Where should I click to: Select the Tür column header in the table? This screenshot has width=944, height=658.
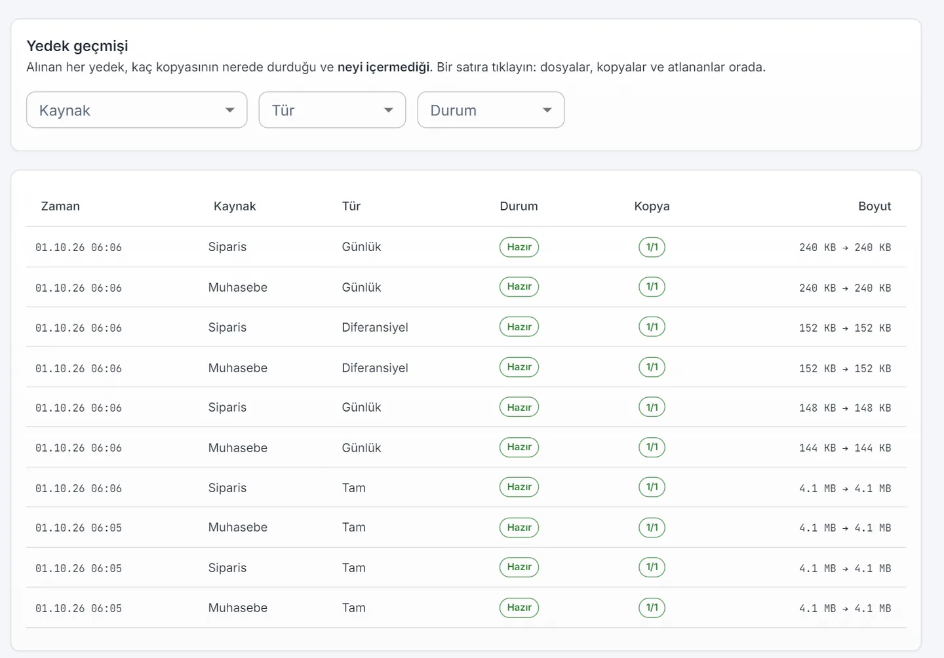coord(351,206)
